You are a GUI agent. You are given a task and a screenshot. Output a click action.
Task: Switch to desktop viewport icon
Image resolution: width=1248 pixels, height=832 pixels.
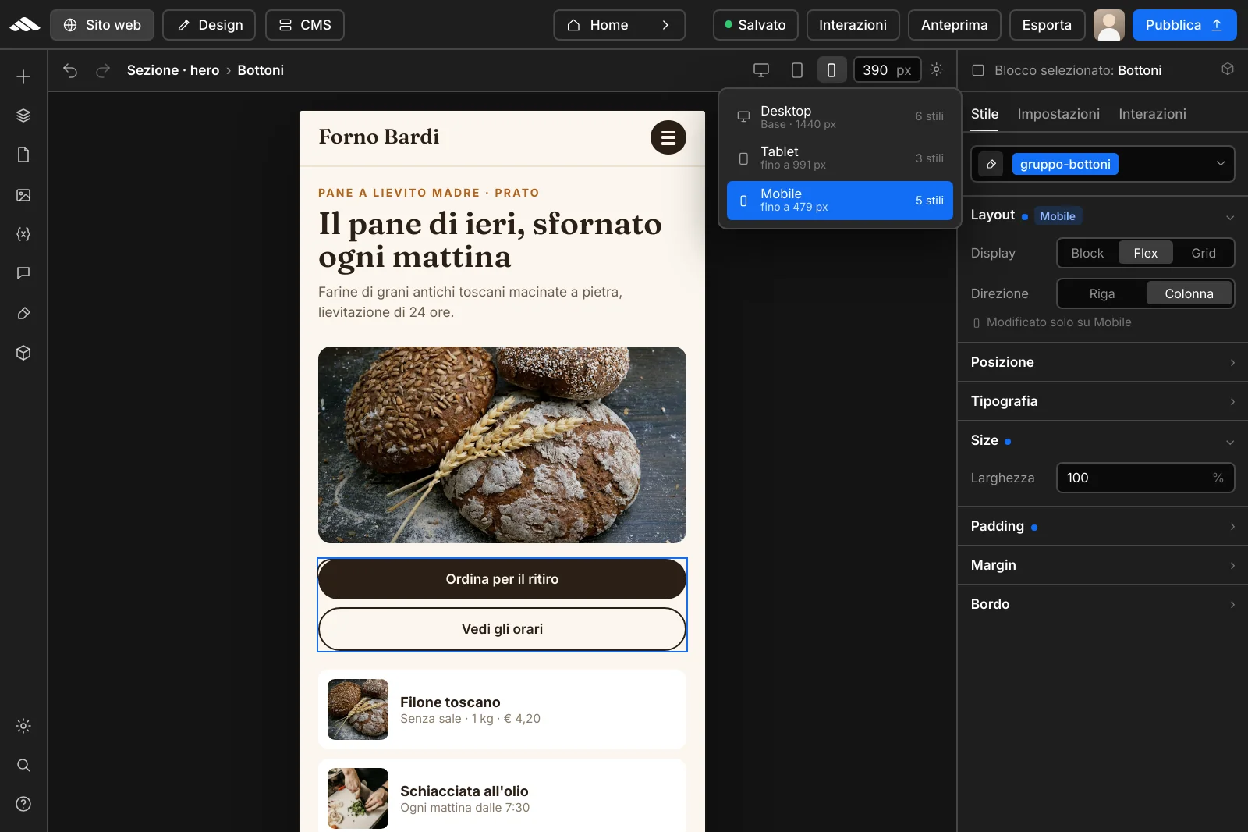click(761, 70)
